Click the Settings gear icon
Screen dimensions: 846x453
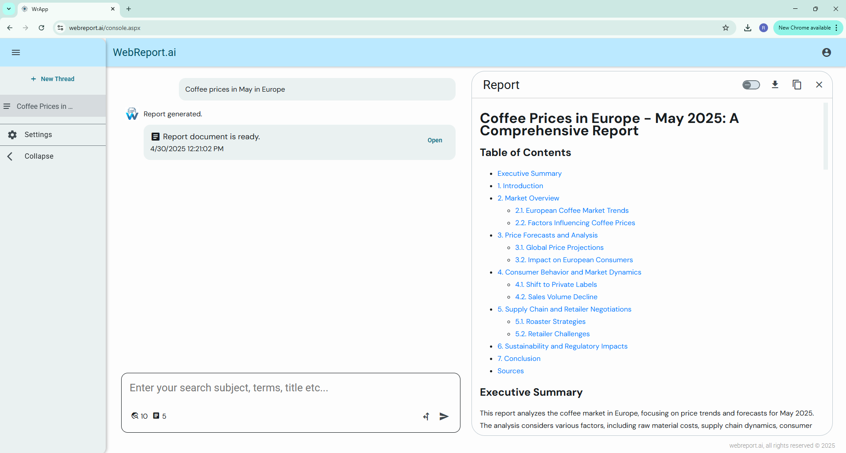click(x=12, y=135)
